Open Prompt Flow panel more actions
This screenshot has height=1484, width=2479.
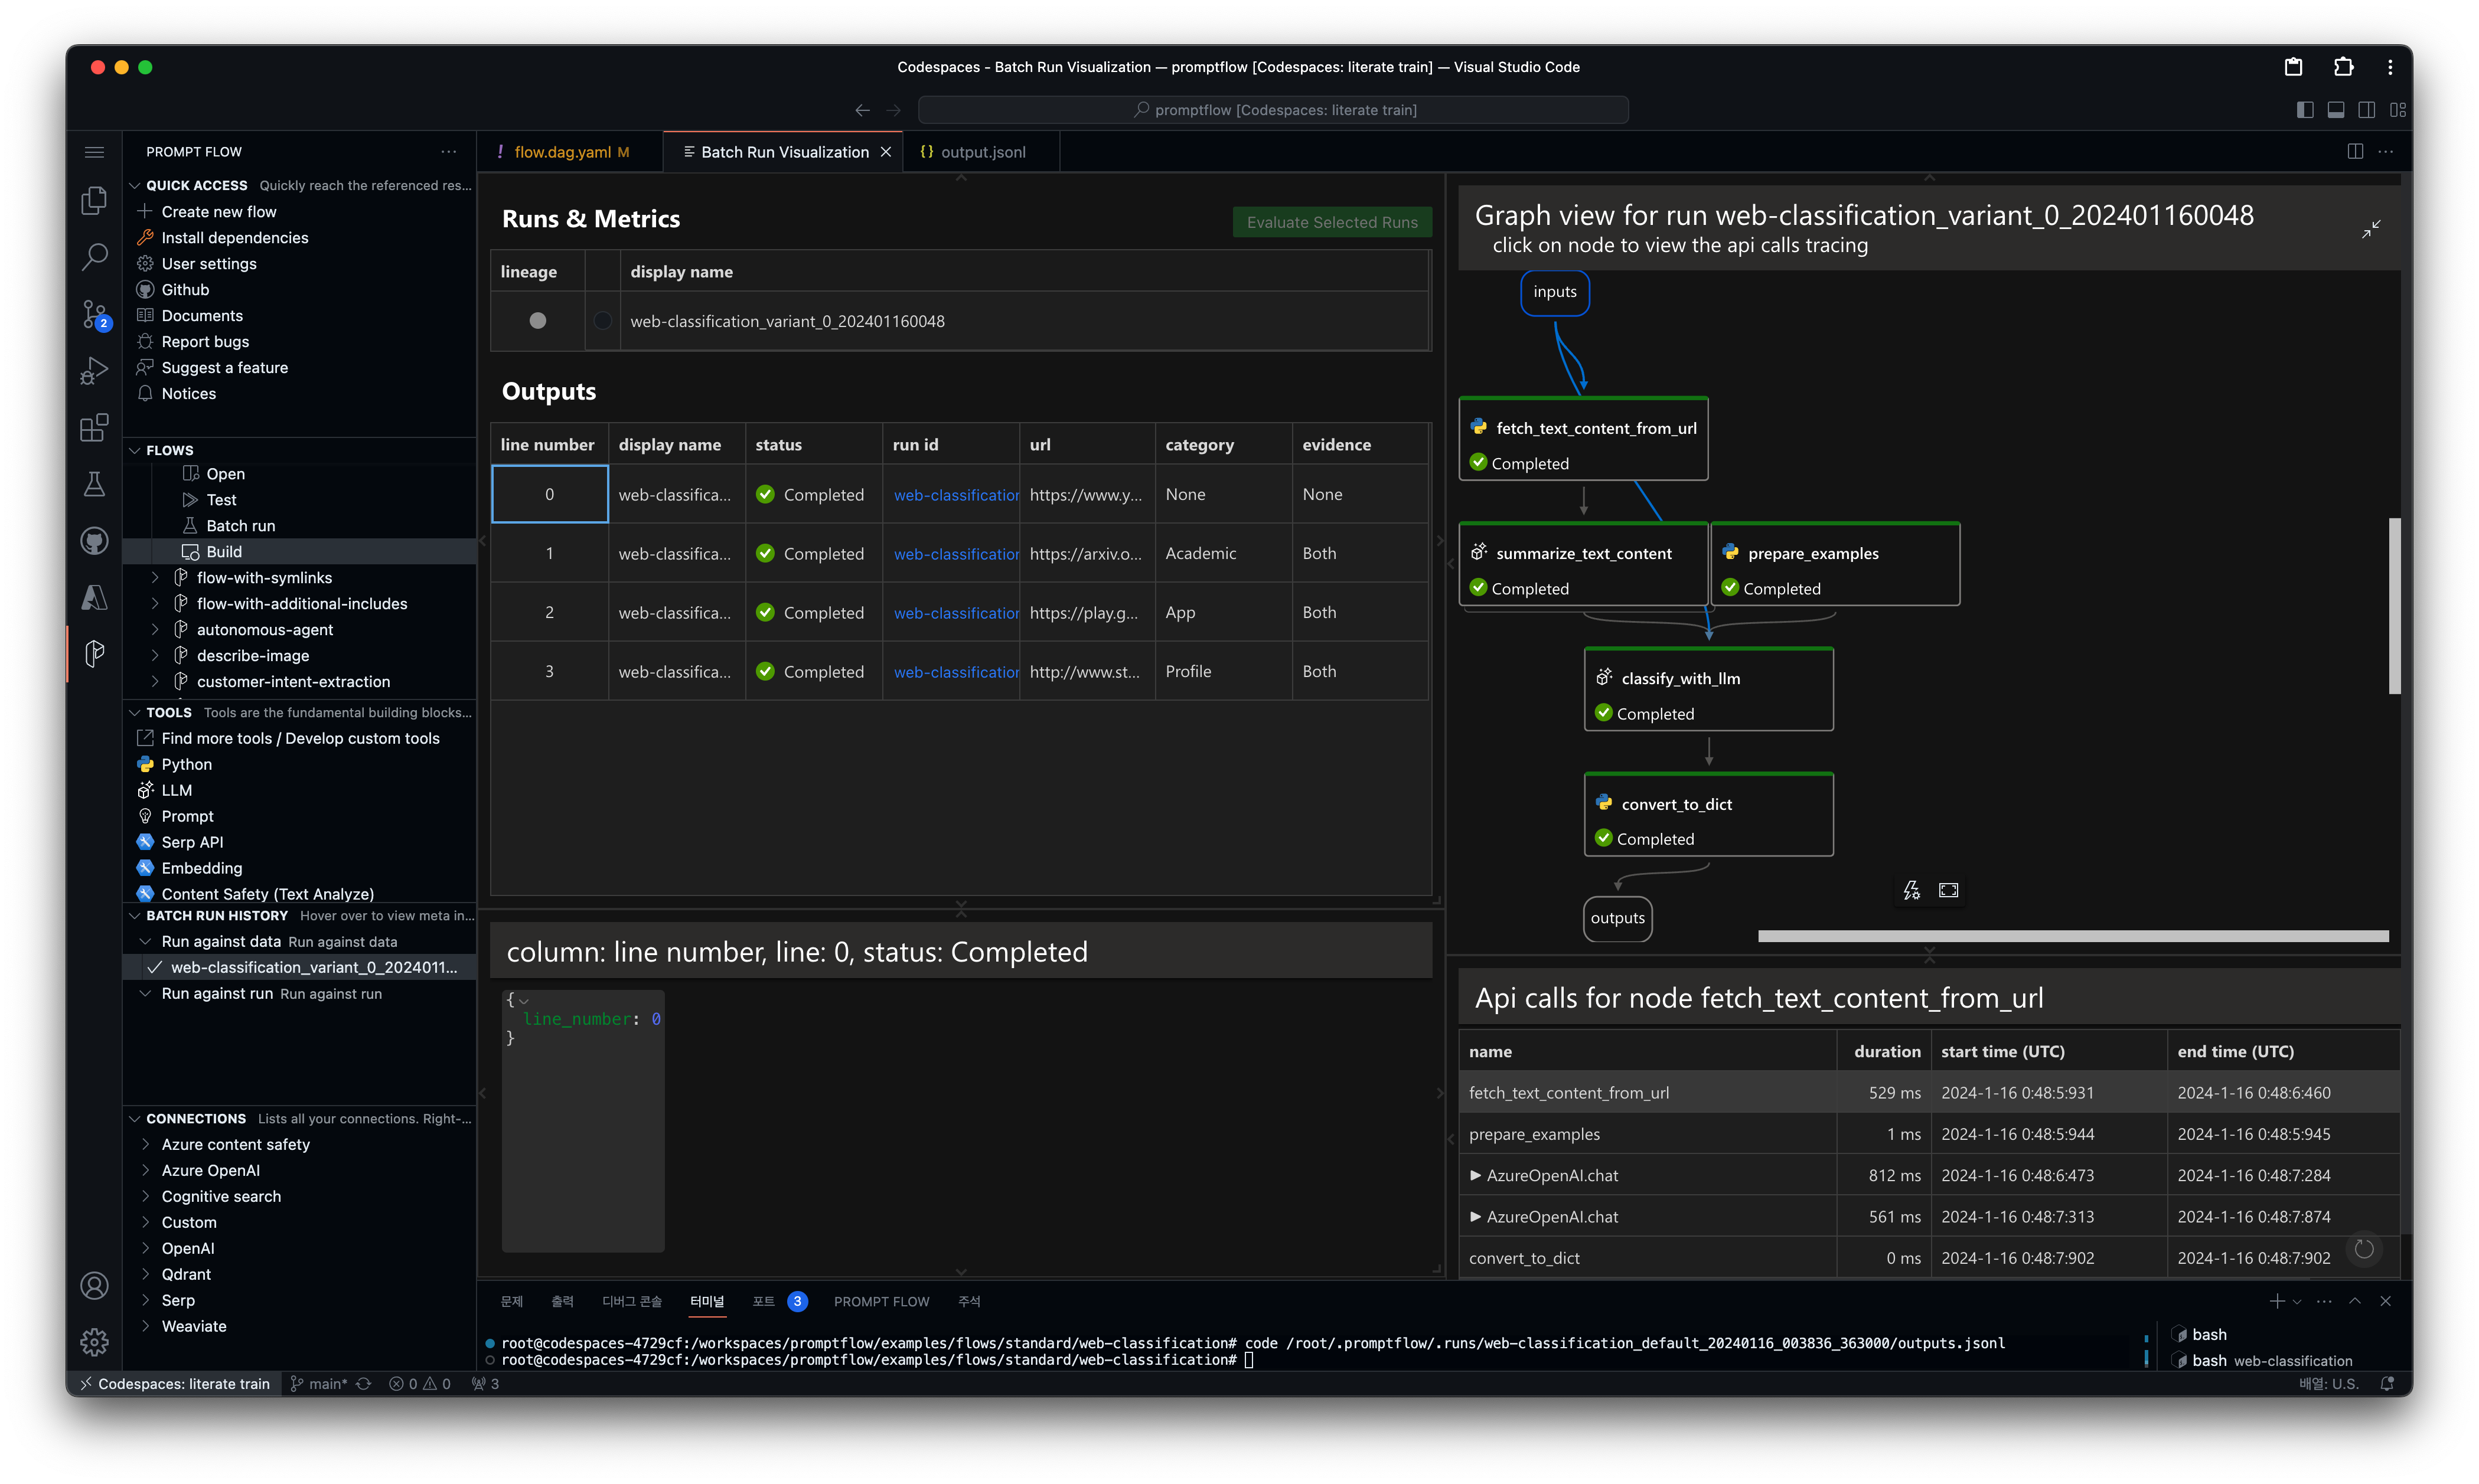[x=448, y=152]
